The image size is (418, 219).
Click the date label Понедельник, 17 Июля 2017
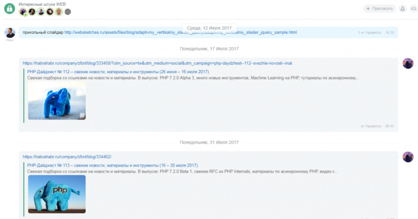coord(209,49)
